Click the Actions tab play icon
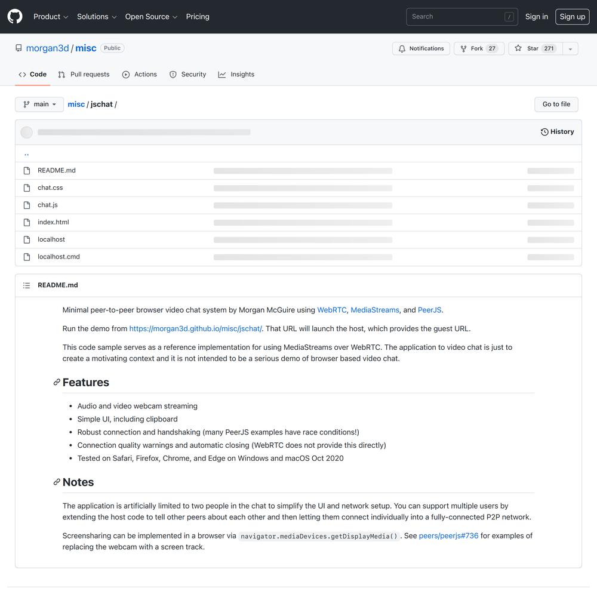This screenshot has width=597, height=597. 125,75
